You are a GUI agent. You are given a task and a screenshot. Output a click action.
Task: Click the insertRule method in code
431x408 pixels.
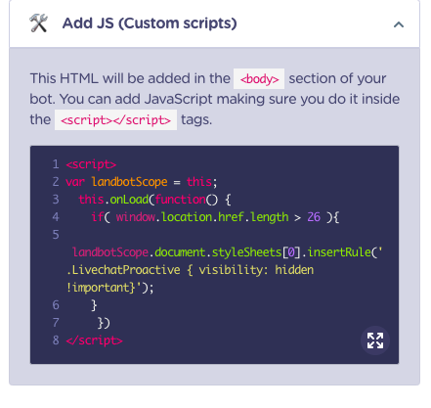point(339,252)
